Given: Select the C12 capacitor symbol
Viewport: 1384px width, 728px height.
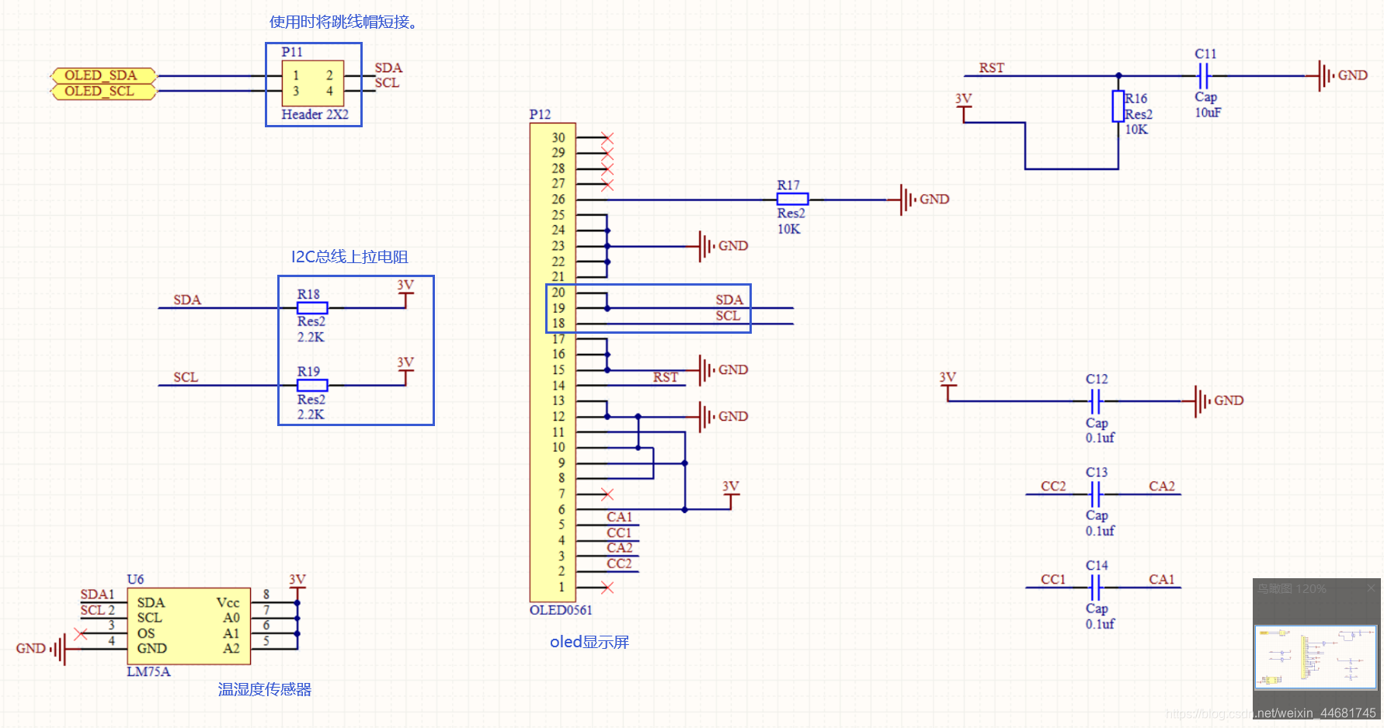Looking at the screenshot, I should click(1095, 401).
